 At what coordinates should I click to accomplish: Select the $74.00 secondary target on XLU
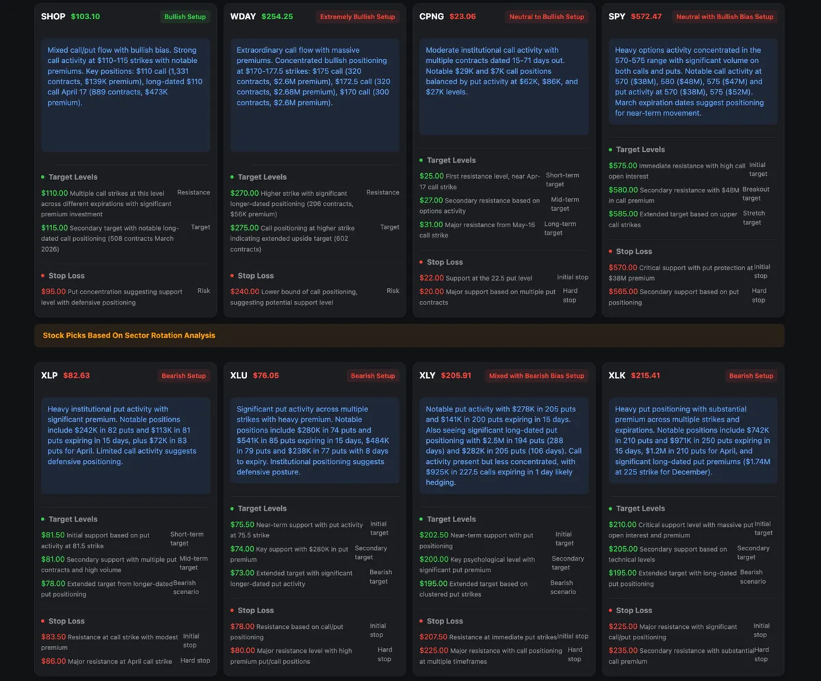[242, 549]
